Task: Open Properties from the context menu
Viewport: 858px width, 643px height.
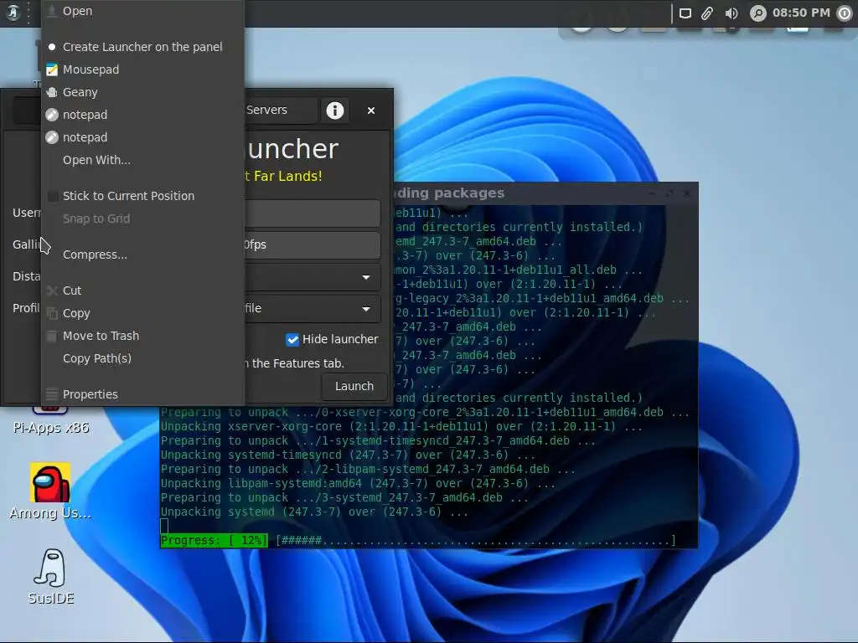Action: (x=142, y=394)
